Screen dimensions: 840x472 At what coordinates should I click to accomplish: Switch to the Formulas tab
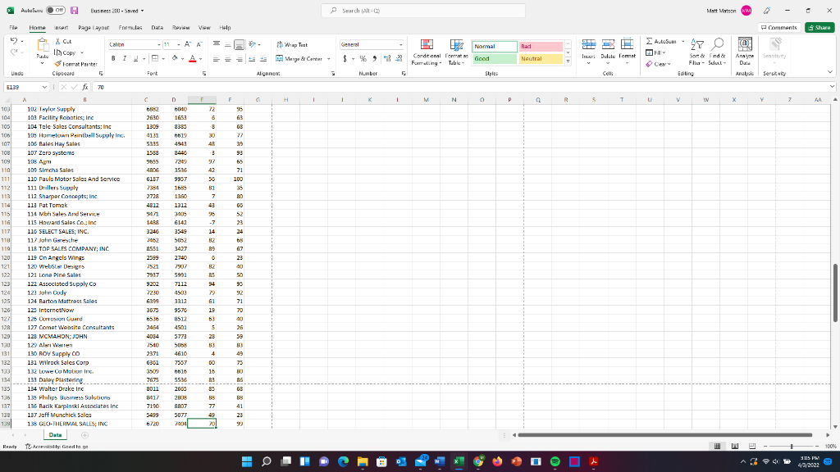[130, 27]
